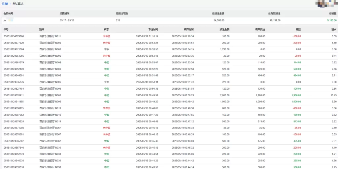Image resolution: width=338 pixels, height=169 pixels.
Task: Select order number 250518124627484
Action: [14, 89]
